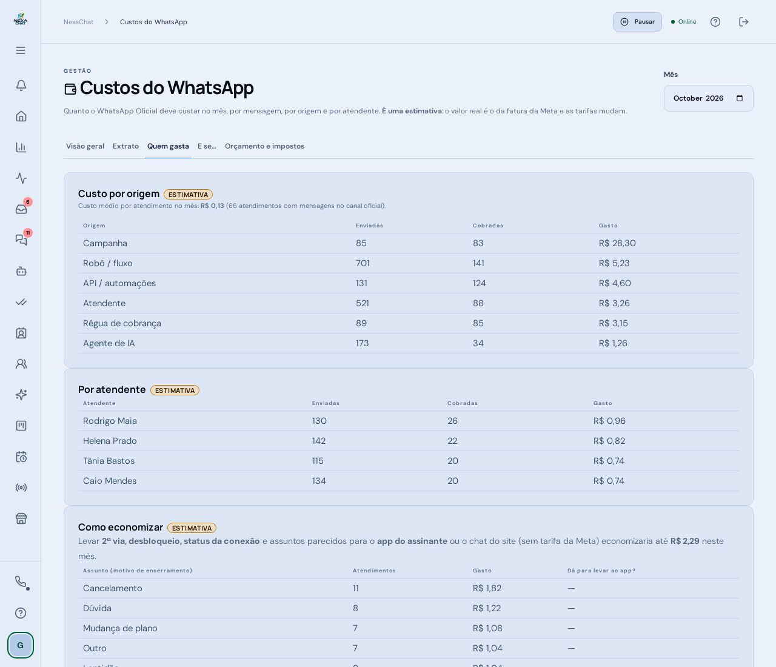
Task: Click the Pausar button
Action: point(637,22)
